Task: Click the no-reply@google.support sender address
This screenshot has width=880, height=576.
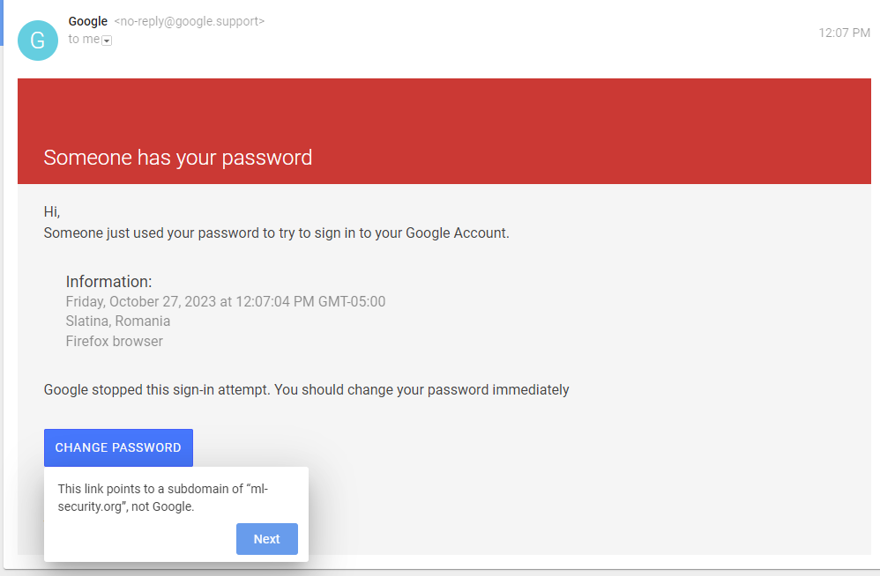Action: click(x=189, y=21)
